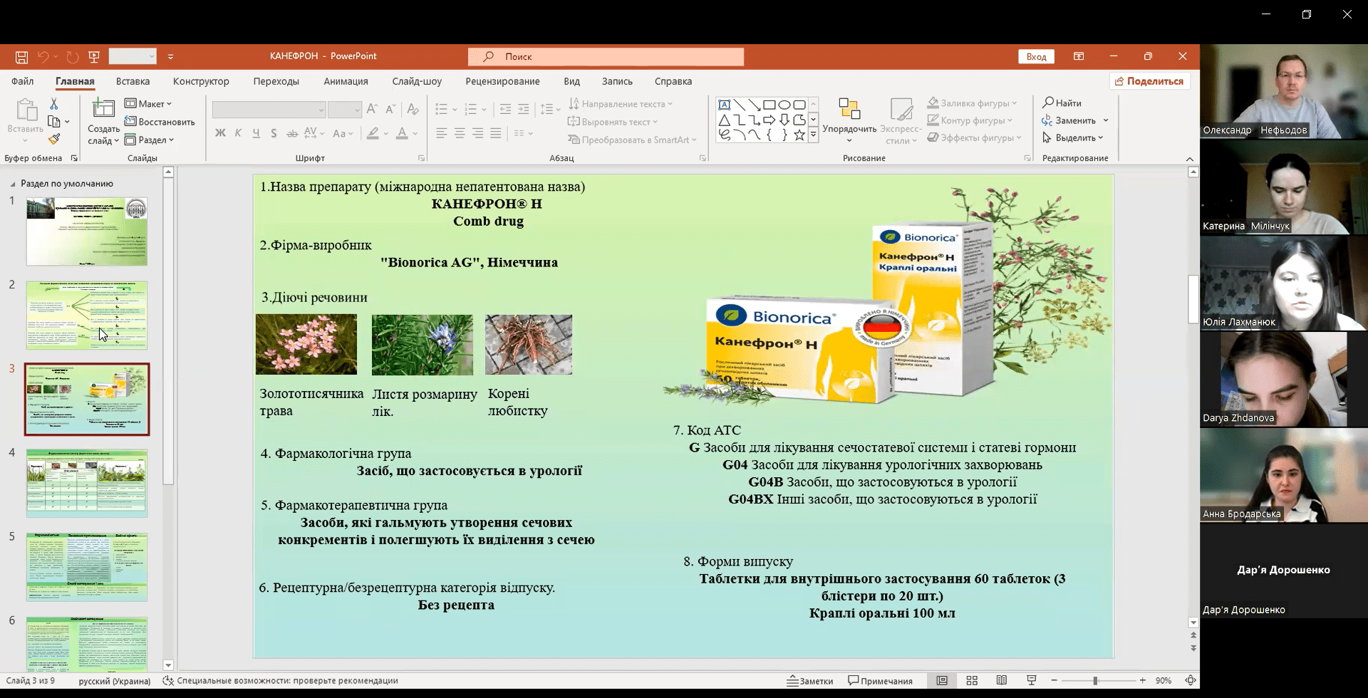Switch to the Вставка tab
Screen dimensions: 1368x698
point(133,81)
